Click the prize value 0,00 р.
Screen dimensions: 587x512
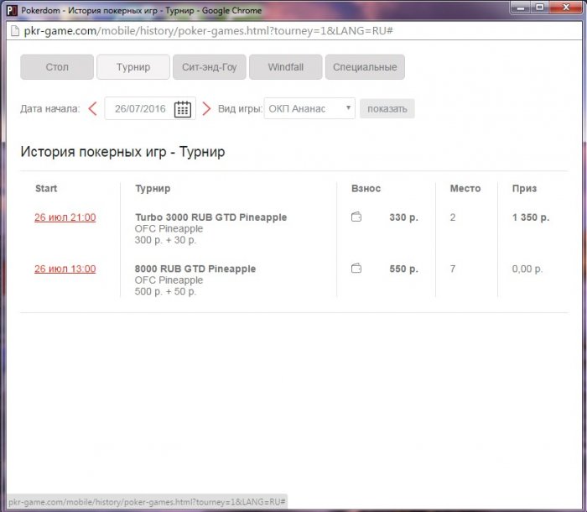coord(527,269)
